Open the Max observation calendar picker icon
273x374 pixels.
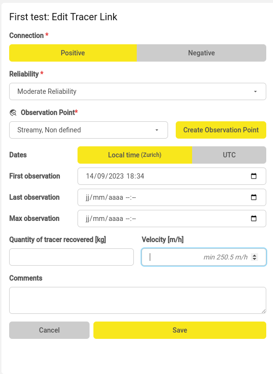click(254, 219)
